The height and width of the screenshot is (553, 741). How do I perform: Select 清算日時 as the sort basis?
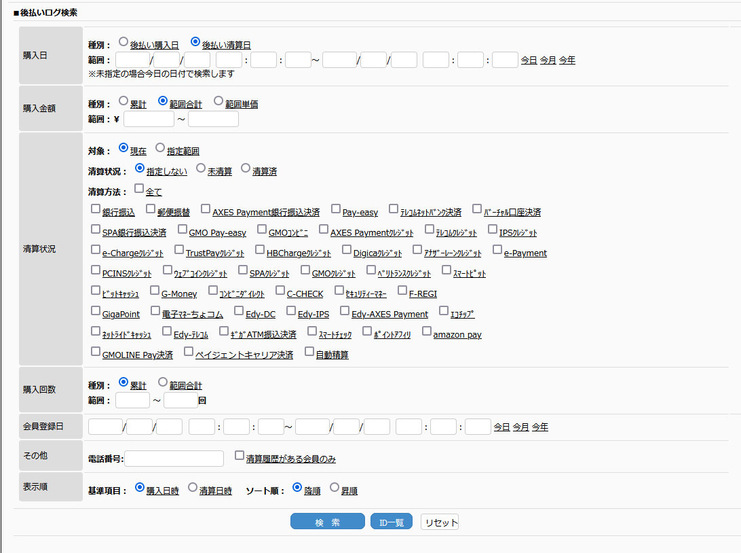[x=193, y=487]
